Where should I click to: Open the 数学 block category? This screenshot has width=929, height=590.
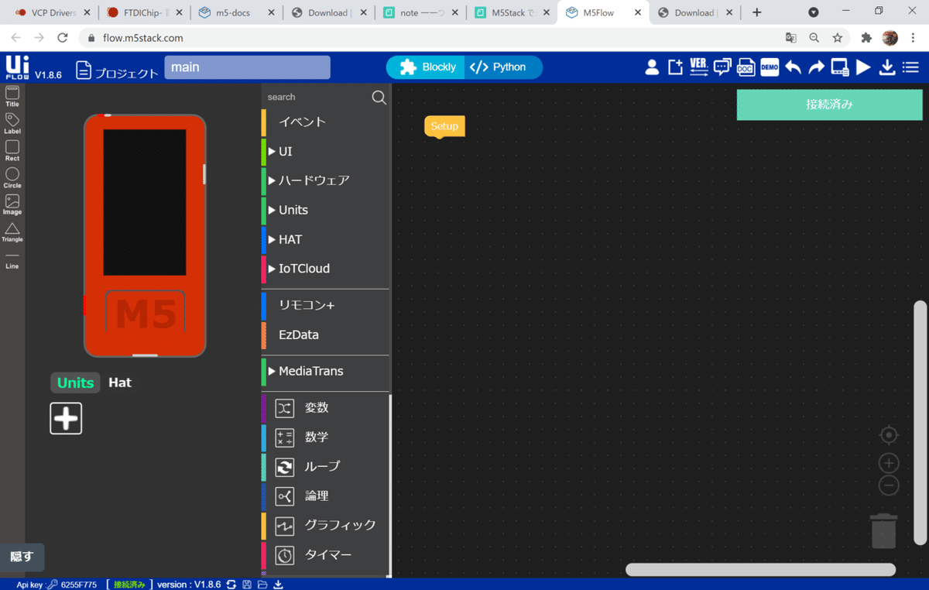(325, 437)
